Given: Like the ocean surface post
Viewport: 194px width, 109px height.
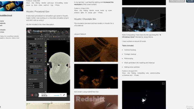Looking at the screenshot, I should click(81, 10).
